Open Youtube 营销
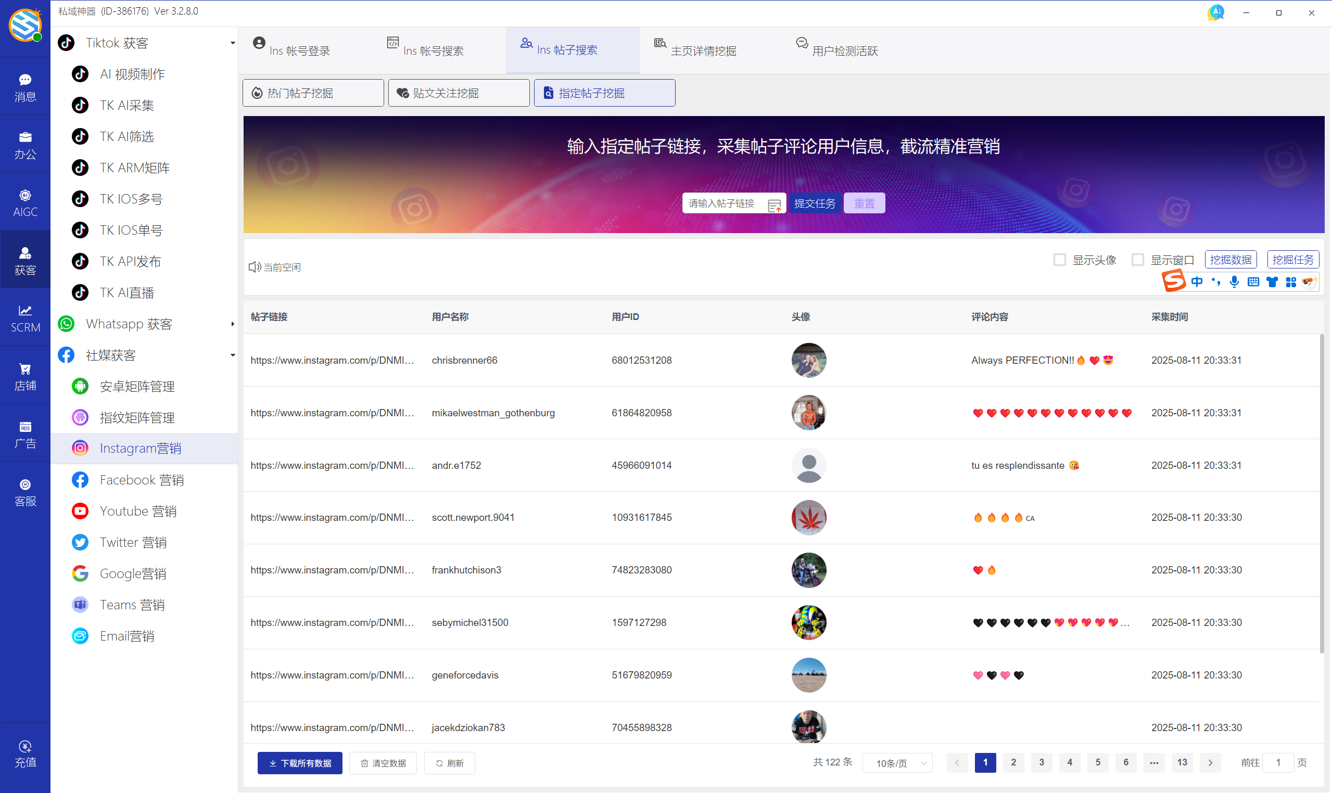Image resolution: width=1332 pixels, height=793 pixels. click(138, 511)
